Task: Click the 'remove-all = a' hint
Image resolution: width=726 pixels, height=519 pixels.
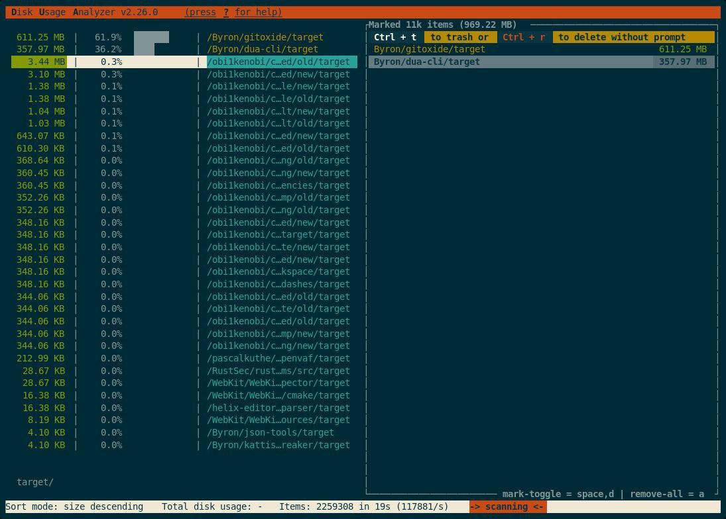Action: [667, 494]
